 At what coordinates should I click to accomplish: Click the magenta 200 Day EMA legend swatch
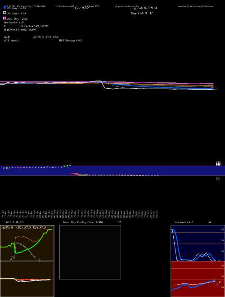click(4, 18)
